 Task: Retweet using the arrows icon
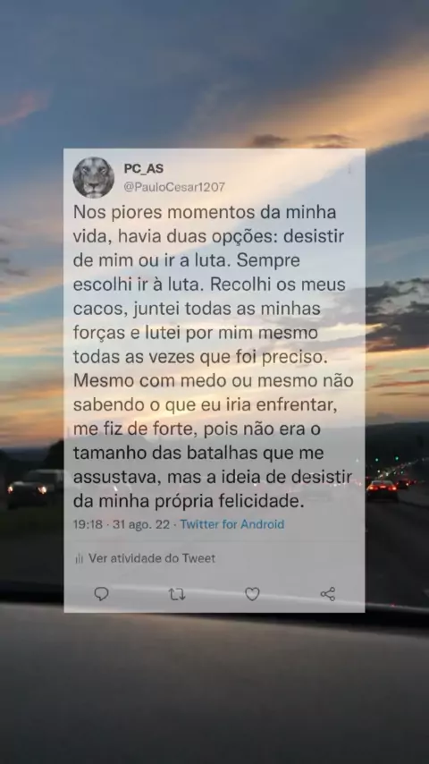(176, 594)
